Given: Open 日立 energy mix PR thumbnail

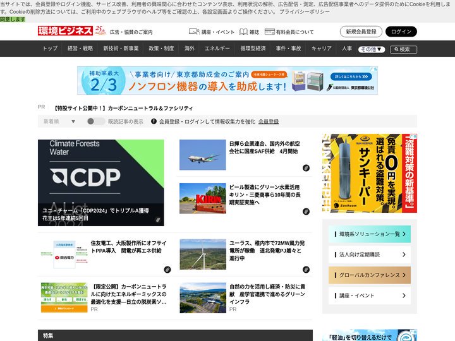Looking at the screenshot, I should pos(64,298).
